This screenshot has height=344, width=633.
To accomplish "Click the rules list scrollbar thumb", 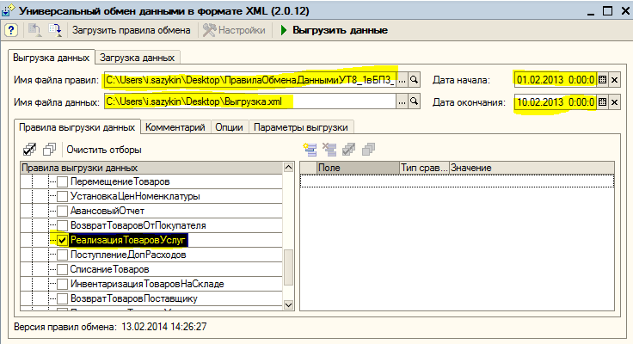I will point(288,267).
